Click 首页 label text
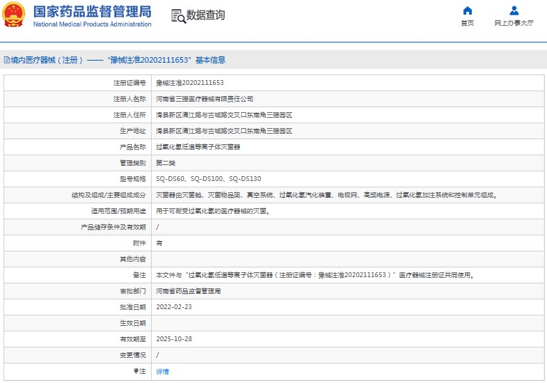The width and height of the screenshot is (547, 383). pos(468,23)
